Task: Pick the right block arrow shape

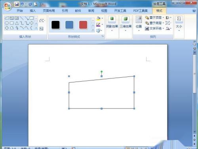Action: pos(32,23)
